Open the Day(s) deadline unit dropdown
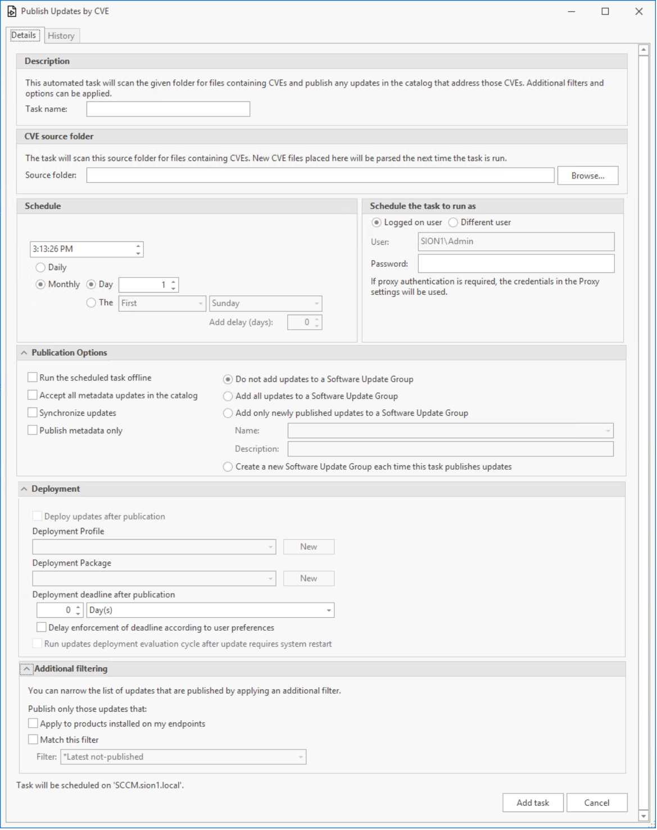This screenshot has height=830, width=657. coord(329,611)
